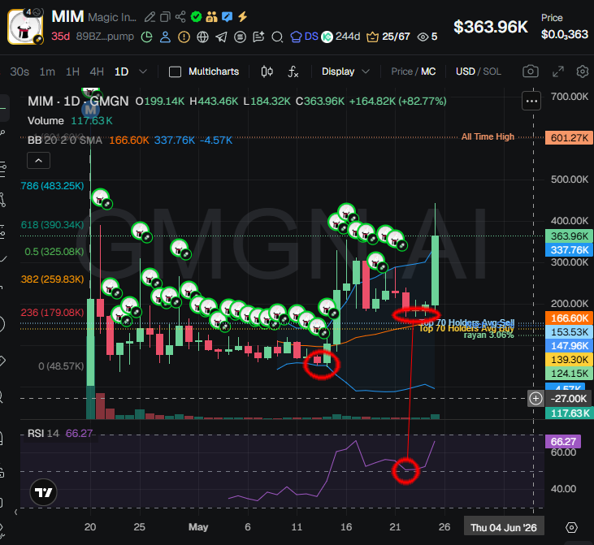Click the crown 25/67 indicator
Screen dimensions: 594x545
(388, 37)
